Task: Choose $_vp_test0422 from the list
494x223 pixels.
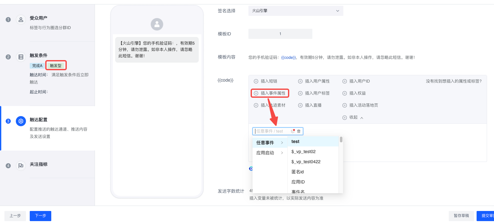Action: click(x=306, y=162)
